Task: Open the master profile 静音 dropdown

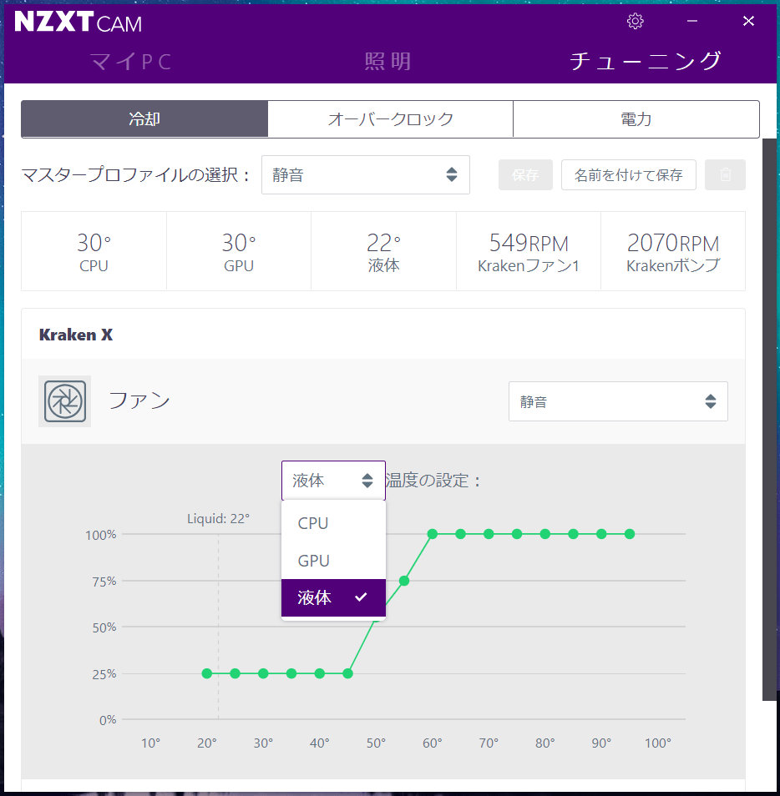Action: click(365, 174)
